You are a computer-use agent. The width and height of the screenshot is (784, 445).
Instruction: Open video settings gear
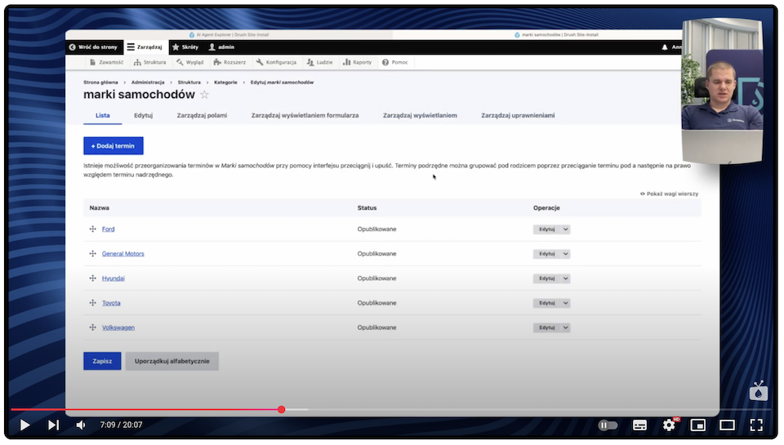[x=669, y=425]
